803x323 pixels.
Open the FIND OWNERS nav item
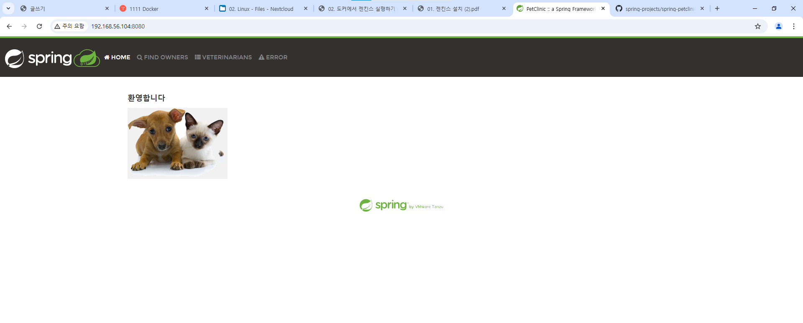[162, 57]
